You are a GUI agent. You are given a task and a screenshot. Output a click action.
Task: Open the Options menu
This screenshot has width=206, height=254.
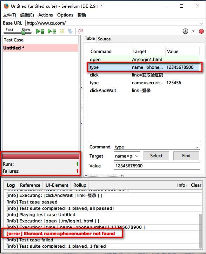(65, 15)
